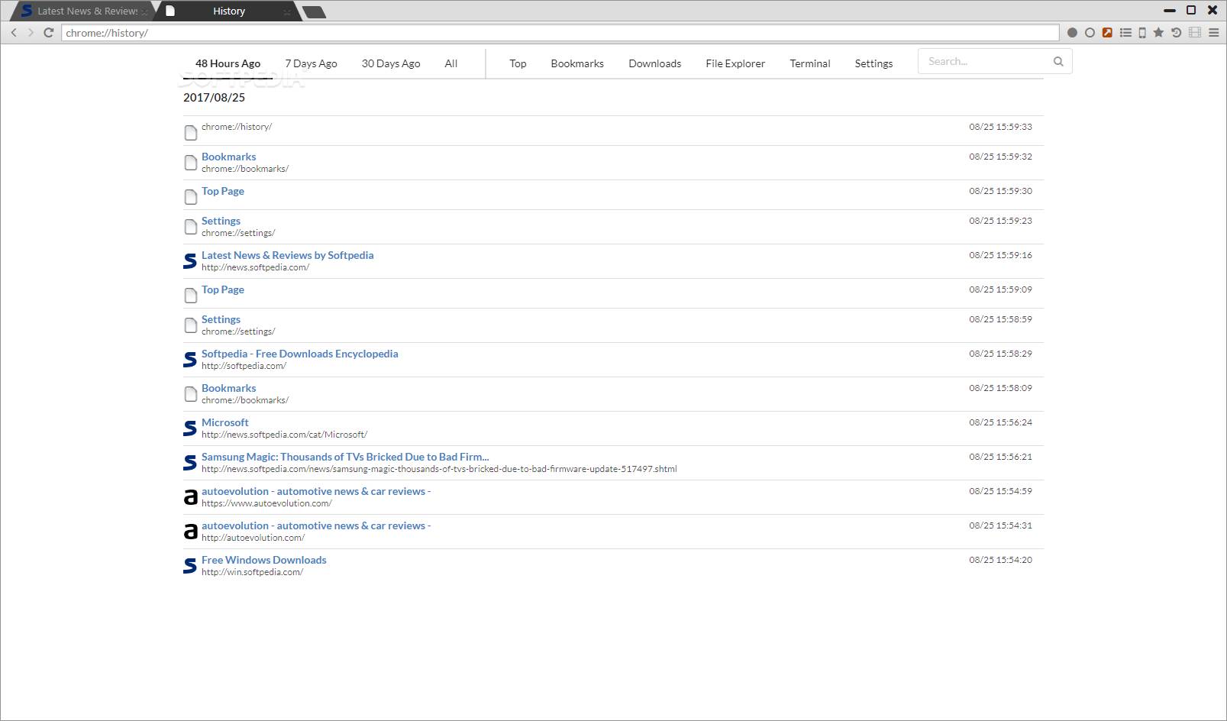Click the URL text http://softpedia.com/
1227x721 pixels.
click(244, 366)
